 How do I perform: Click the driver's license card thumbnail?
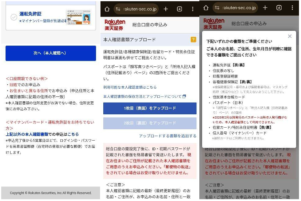tap(79, 17)
